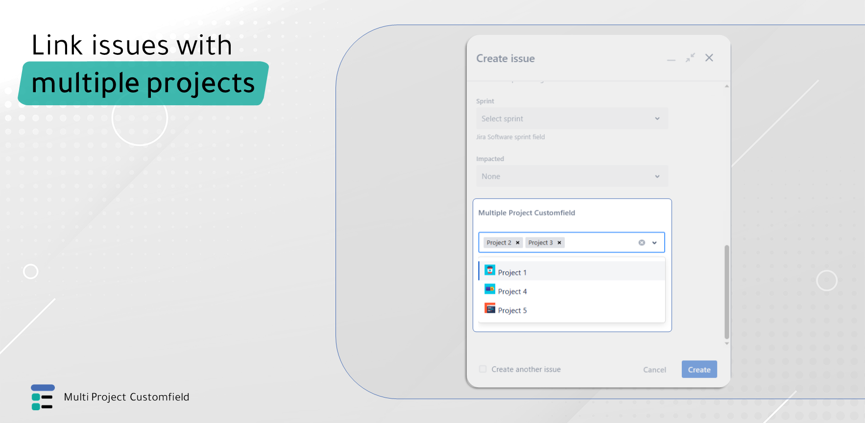Minimize the Create issue dialog
This screenshot has width=865, height=423.
point(671,59)
